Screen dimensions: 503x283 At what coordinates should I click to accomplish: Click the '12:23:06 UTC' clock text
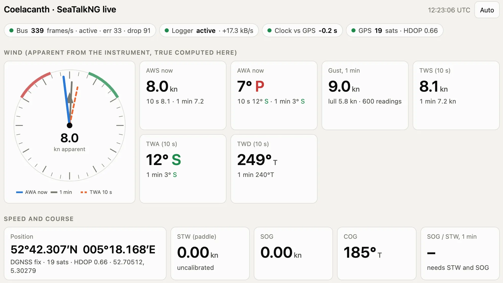coord(449,10)
